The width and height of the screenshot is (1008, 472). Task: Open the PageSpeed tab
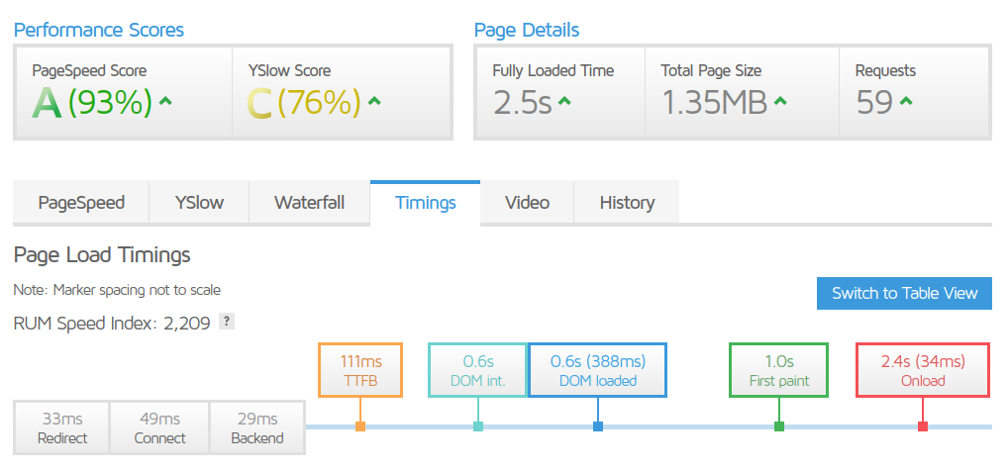click(x=81, y=203)
